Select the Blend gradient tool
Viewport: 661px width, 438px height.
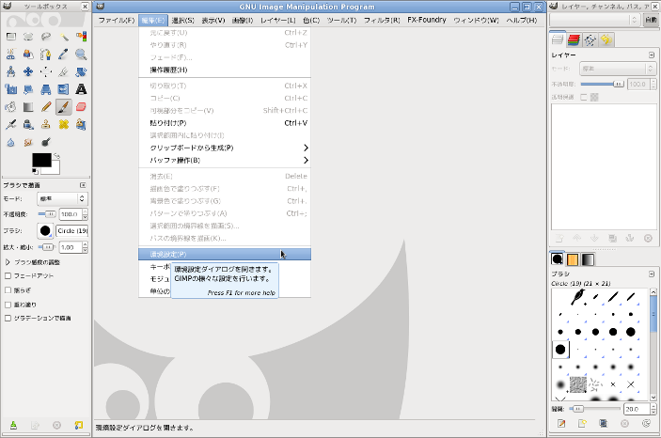[x=28, y=107]
